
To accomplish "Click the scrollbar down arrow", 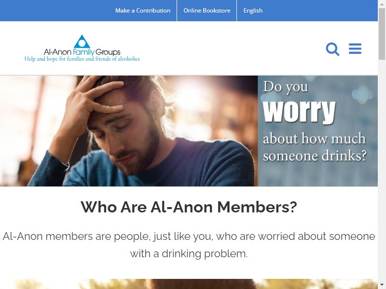I will point(382,285).
